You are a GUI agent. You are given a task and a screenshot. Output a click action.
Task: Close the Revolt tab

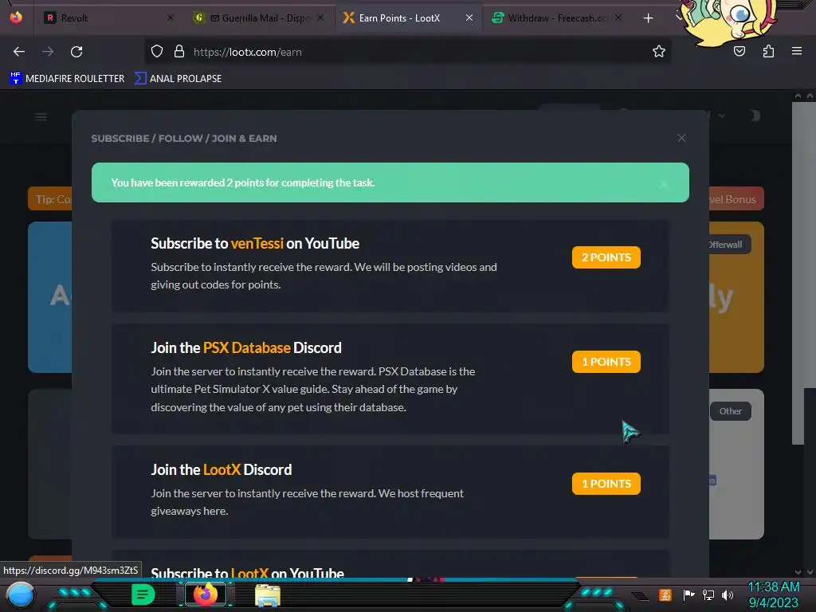click(x=171, y=18)
